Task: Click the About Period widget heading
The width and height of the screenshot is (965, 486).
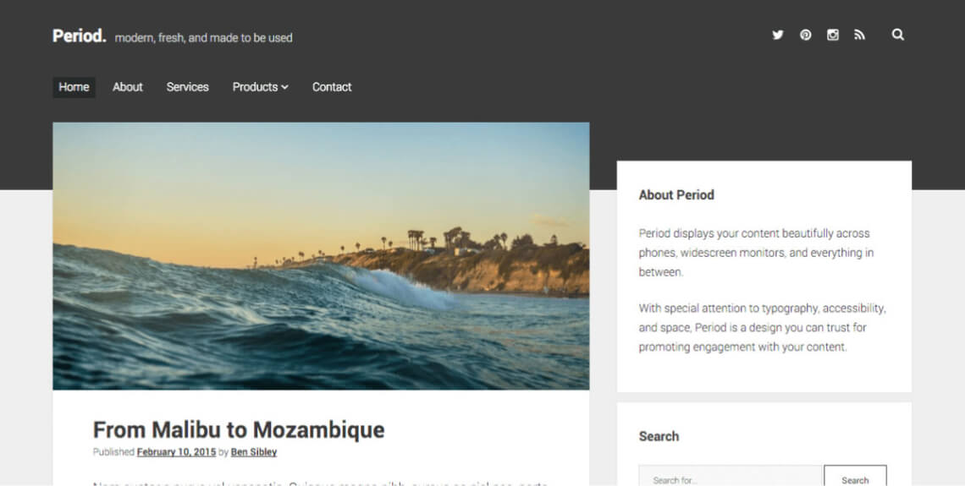Action: tap(676, 195)
